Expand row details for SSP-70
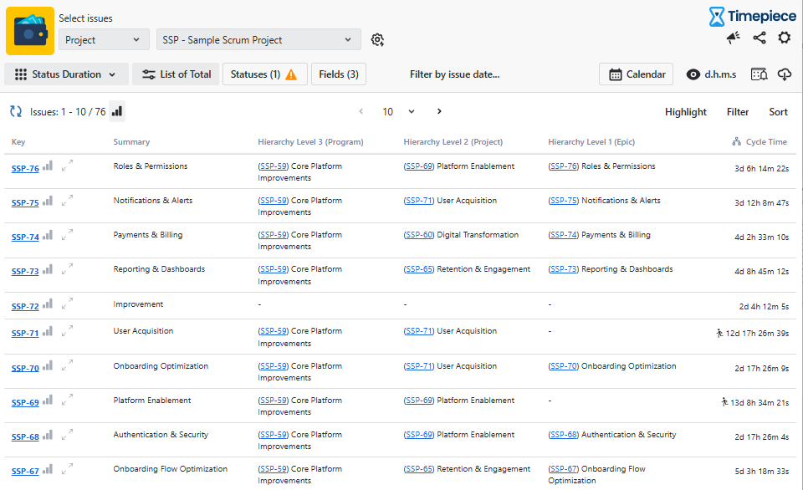Screen dimensions: 803x490 pos(67,365)
